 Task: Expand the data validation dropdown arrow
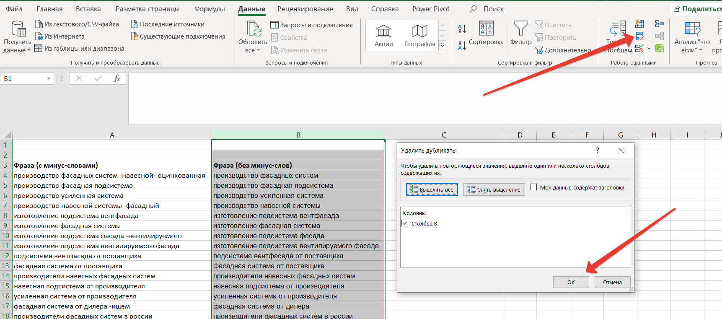(649, 49)
